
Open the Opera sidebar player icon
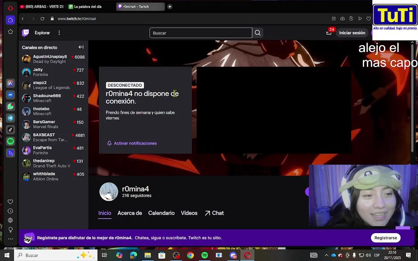pyautogui.click(x=11, y=153)
